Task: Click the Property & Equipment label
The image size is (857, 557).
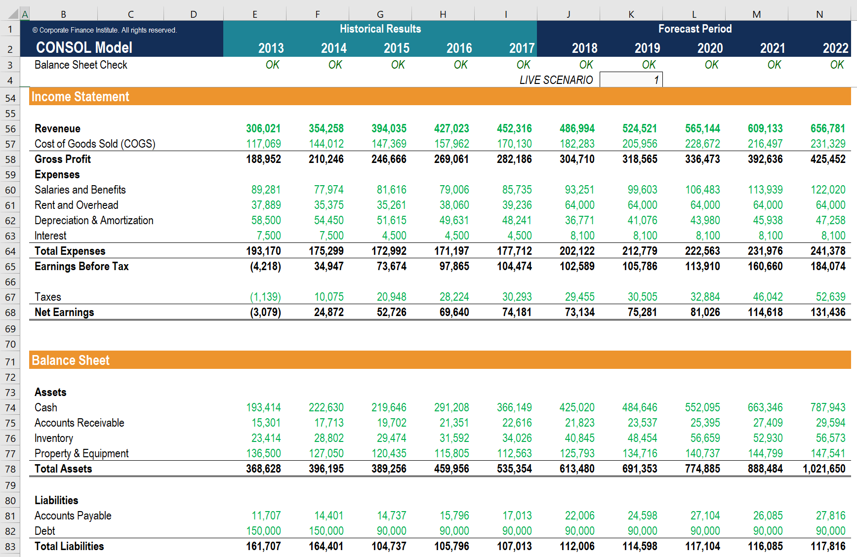Action: pyautogui.click(x=82, y=453)
